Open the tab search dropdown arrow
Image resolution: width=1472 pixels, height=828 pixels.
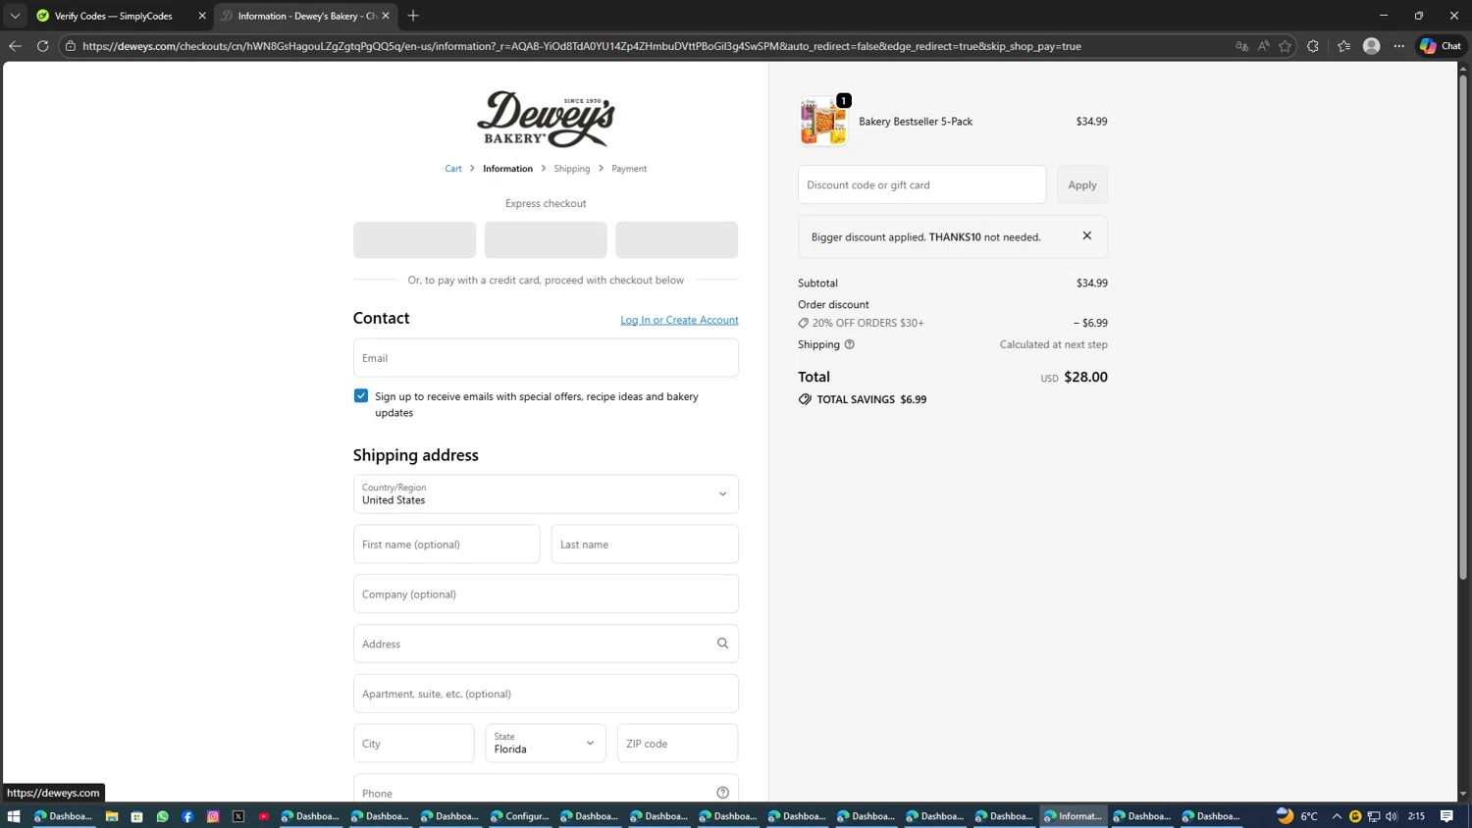[x=15, y=16]
